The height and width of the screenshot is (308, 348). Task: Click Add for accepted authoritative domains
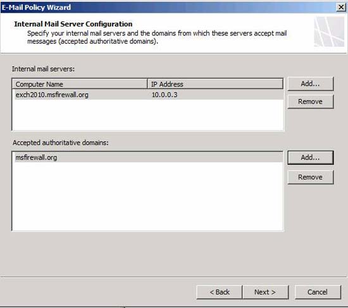pyautogui.click(x=311, y=157)
